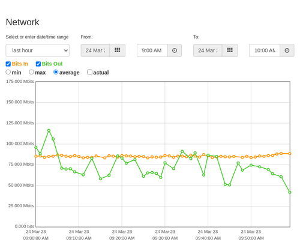The width and height of the screenshot is (300, 242).
Task: Click the From: label
Action: click(x=86, y=37)
